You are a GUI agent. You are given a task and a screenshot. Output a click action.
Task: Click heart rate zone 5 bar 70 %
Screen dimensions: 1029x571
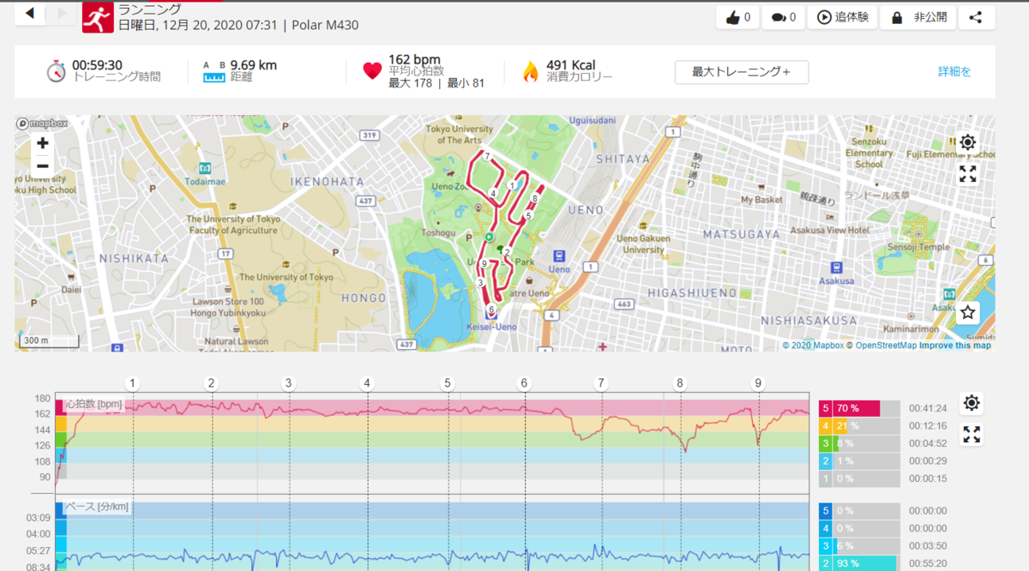pyautogui.click(x=859, y=409)
